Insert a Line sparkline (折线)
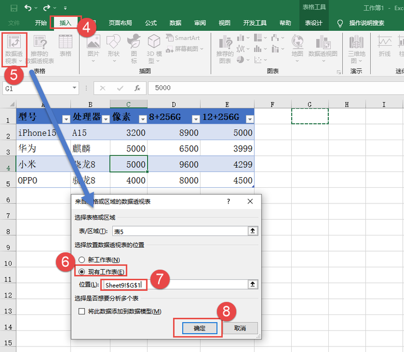Image resolution: width=404 pixels, height=352 pixels. tap(384, 46)
